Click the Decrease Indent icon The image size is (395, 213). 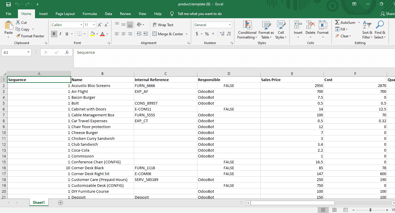(139, 34)
